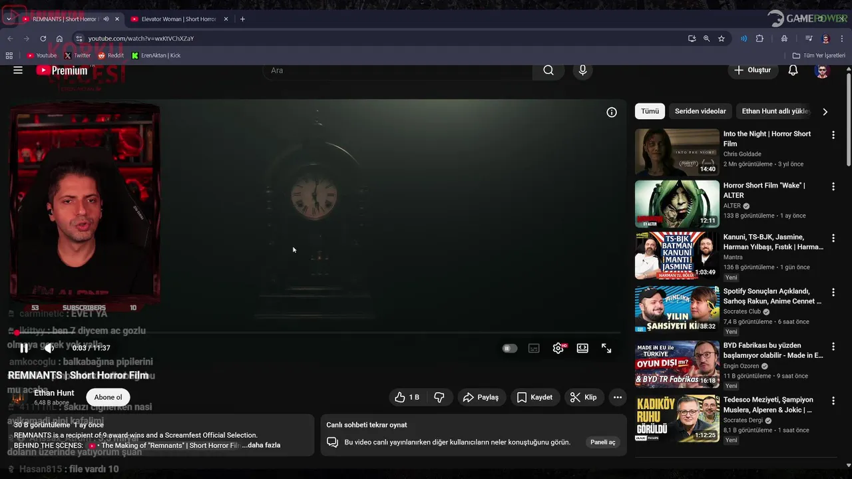Open the tab search dropdown arrow

(9, 19)
